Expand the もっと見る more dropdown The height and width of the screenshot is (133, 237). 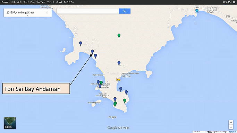coord(69,2)
